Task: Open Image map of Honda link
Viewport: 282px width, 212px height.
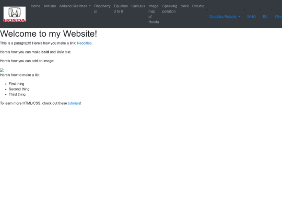Action: click(x=154, y=14)
